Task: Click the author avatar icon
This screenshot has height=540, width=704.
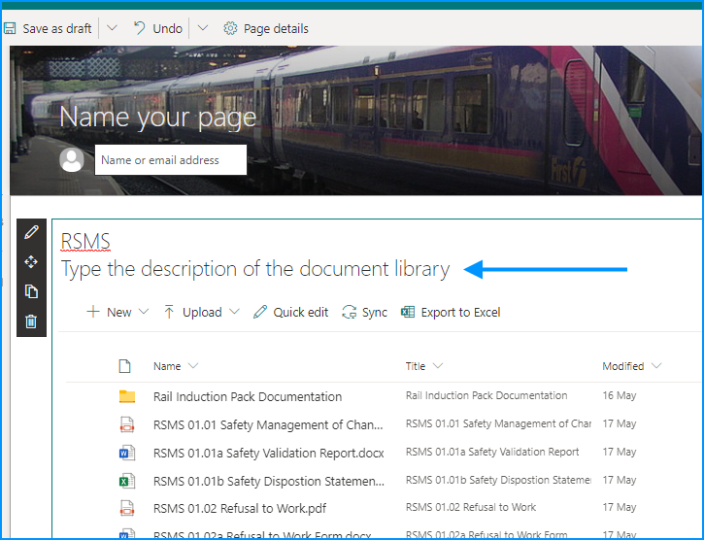Action: pos(72,160)
